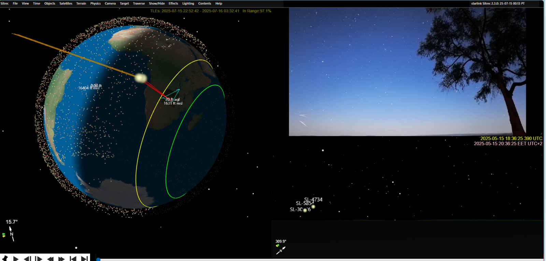Open the Show/Hide menu
This screenshot has width=546, height=261.
click(x=157, y=3)
